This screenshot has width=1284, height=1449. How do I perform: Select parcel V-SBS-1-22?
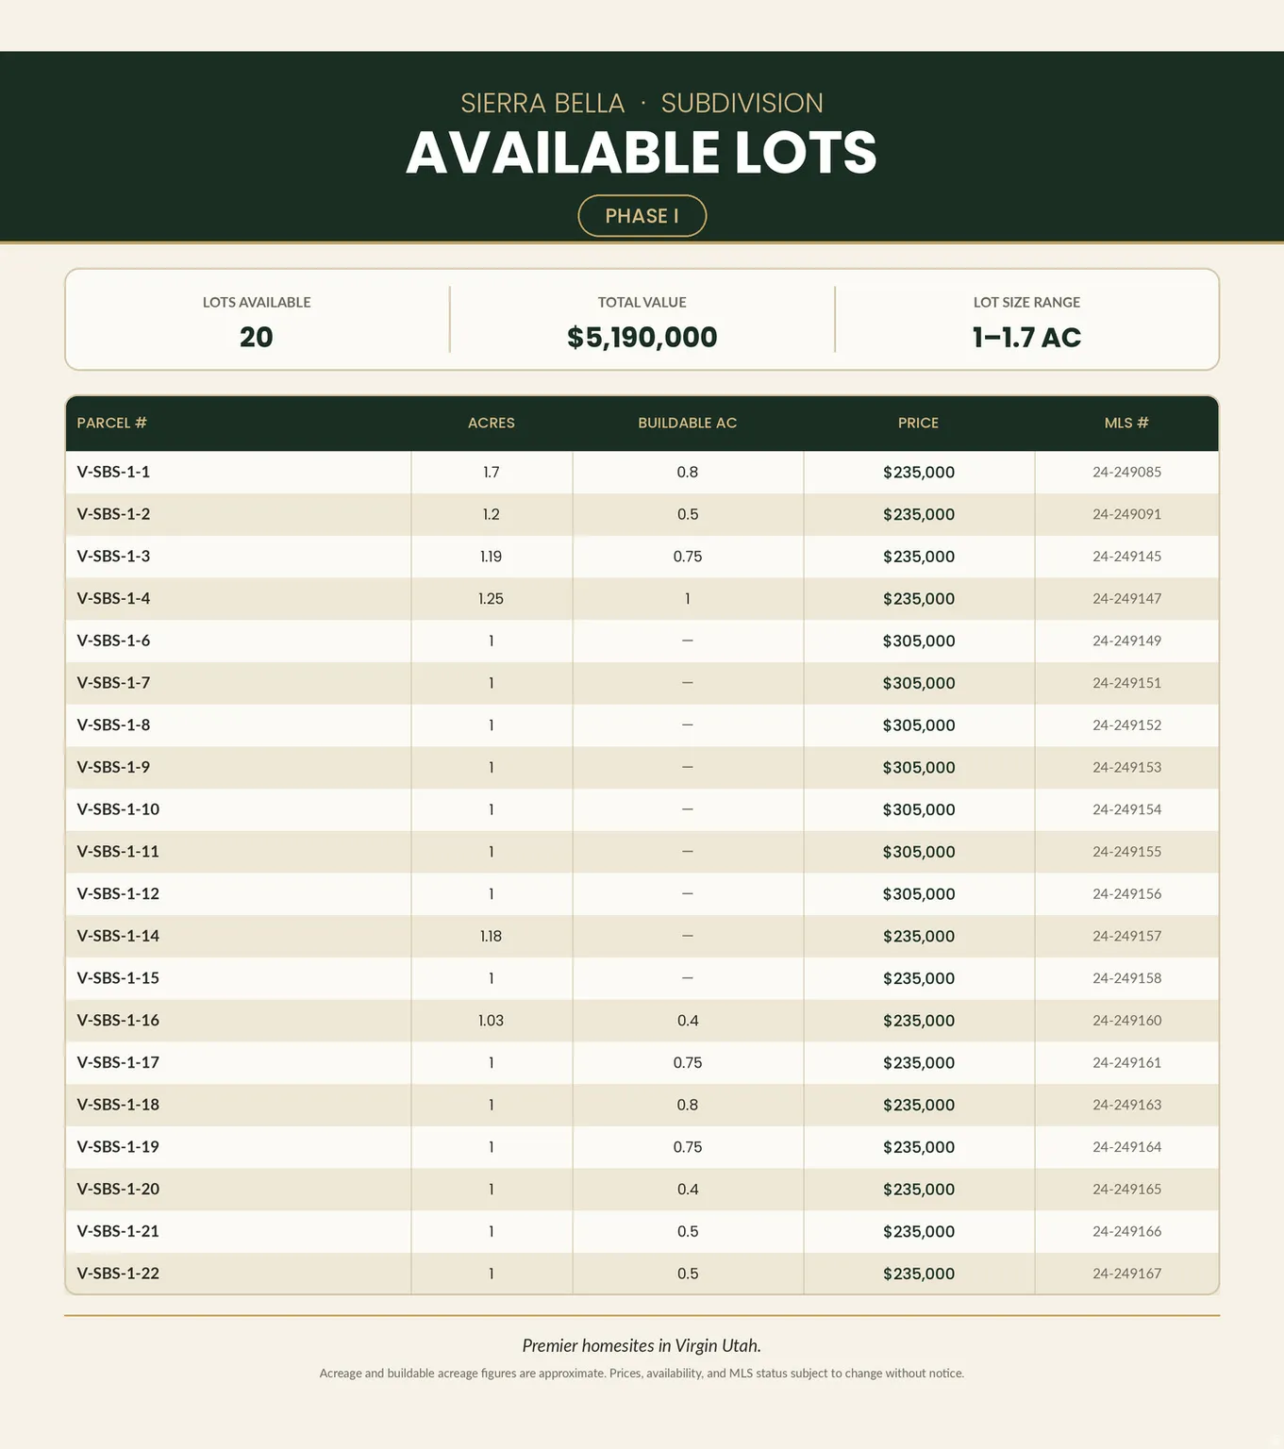point(118,1274)
